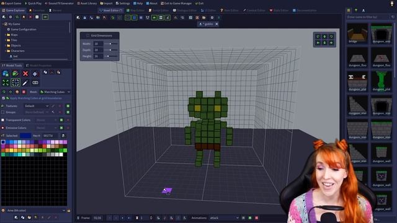Expand the Objects folder in explorer

pyautogui.click(x=6, y=45)
